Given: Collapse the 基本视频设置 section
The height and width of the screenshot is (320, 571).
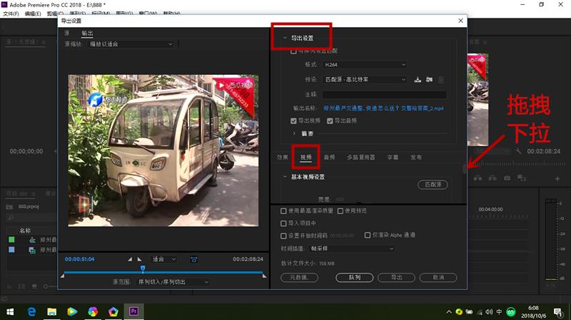Looking at the screenshot, I should coord(285,177).
